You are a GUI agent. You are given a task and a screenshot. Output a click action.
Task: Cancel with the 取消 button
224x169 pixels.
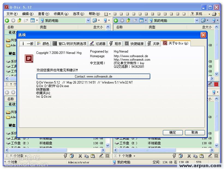[x=195, y=133]
